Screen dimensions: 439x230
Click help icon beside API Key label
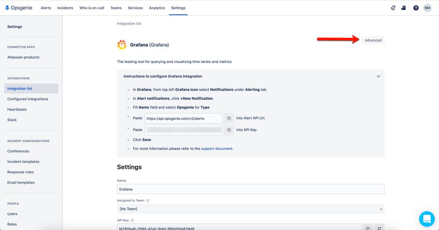(132, 220)
